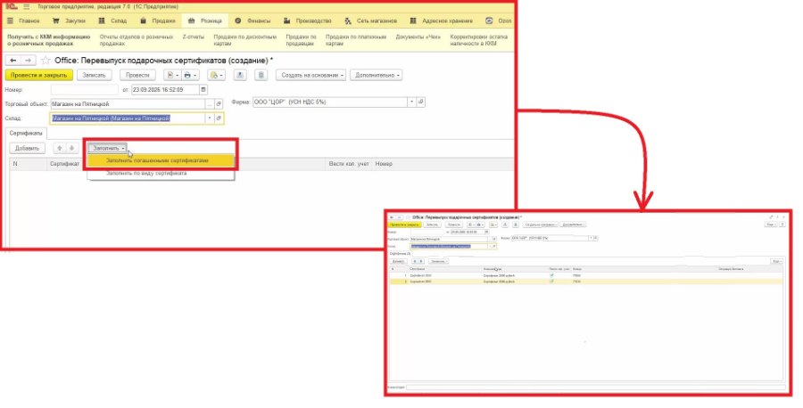Click the Сертификат column header

click(x=64, y=164)
